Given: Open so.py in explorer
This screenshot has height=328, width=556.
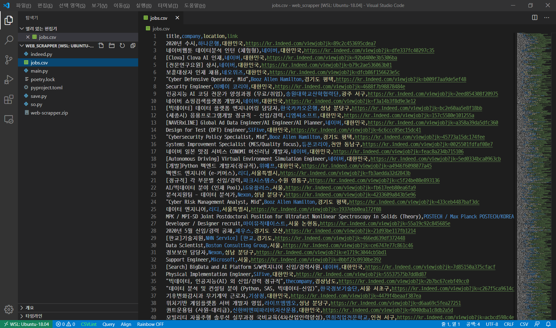Looking at the screenshot, I should coord(78,104).
